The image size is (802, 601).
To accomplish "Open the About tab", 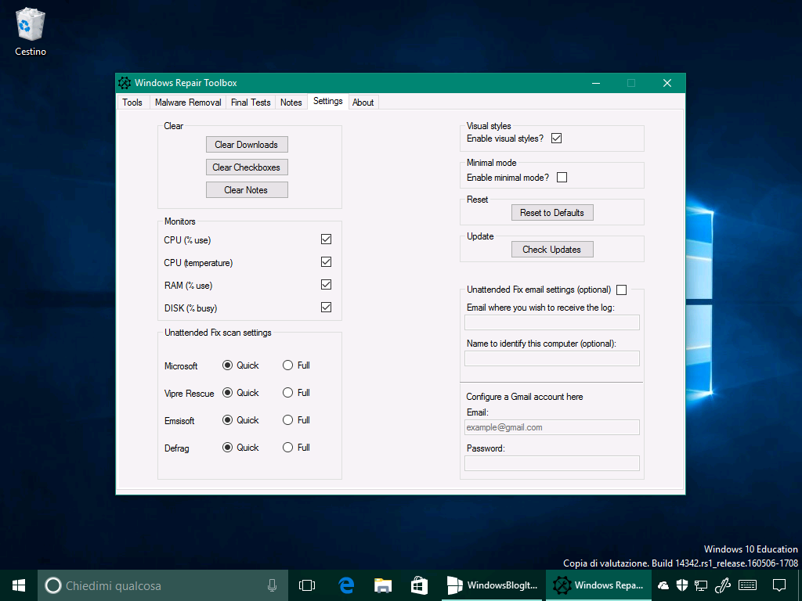I will coord(363,103).
